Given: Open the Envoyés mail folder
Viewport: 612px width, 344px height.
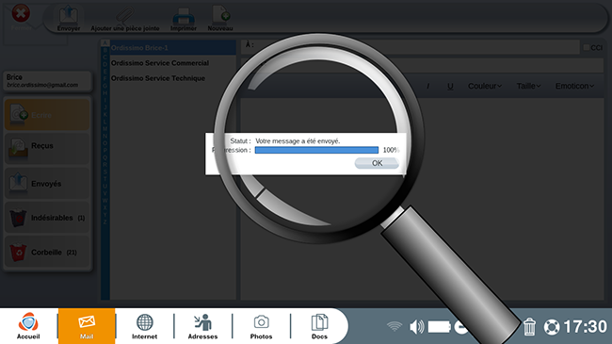Looking at the screenshot, I should 47,183.
